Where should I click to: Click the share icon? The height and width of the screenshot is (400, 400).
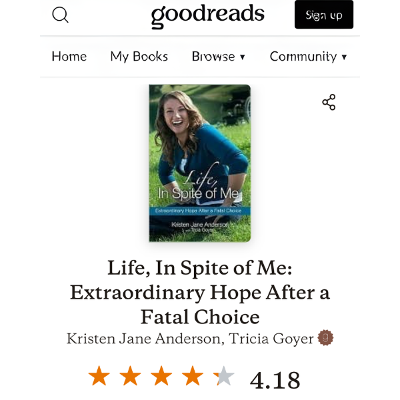point(329,102)
